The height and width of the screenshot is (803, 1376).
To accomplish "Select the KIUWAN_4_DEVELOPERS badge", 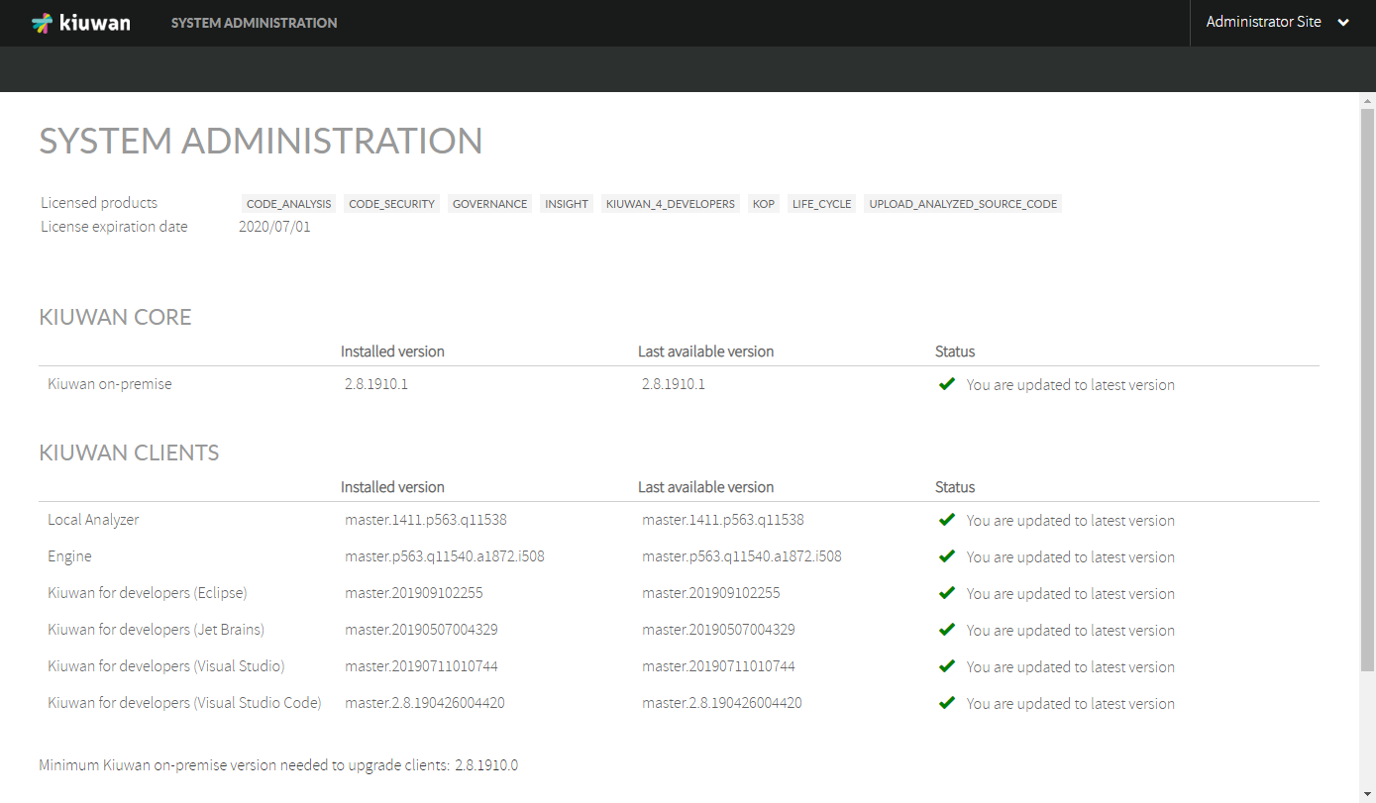I will [x=670, y=203].
